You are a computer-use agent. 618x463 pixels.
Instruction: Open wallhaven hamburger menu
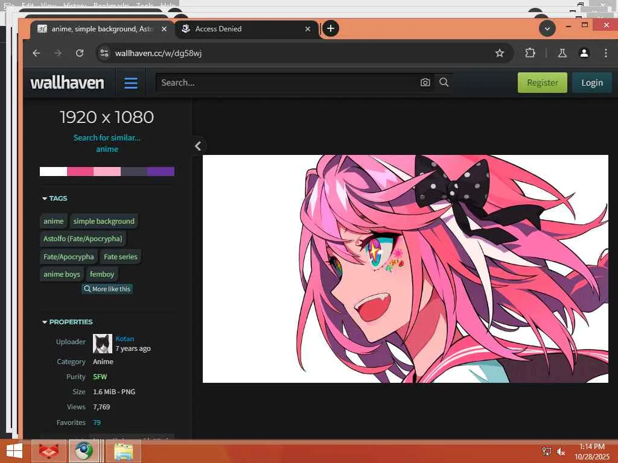[131, 83]
